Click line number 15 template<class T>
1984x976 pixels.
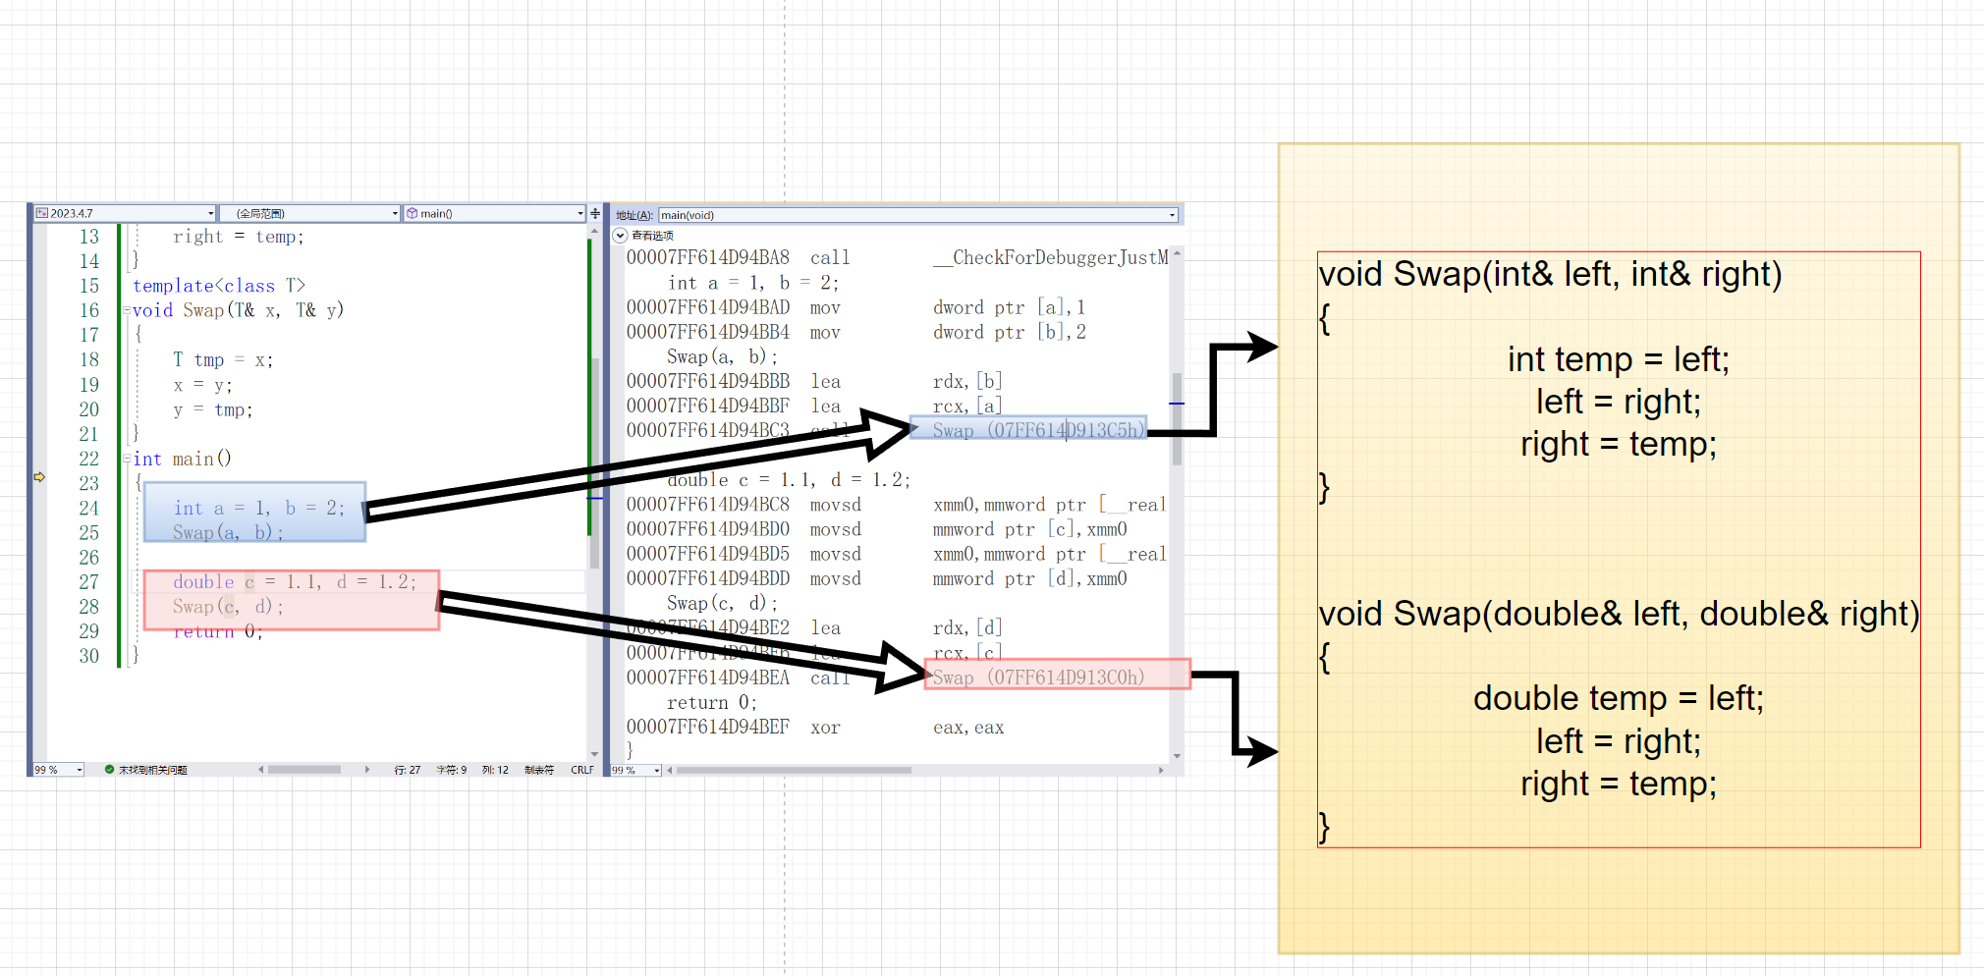pyautogui.click(x=89, y=286)
